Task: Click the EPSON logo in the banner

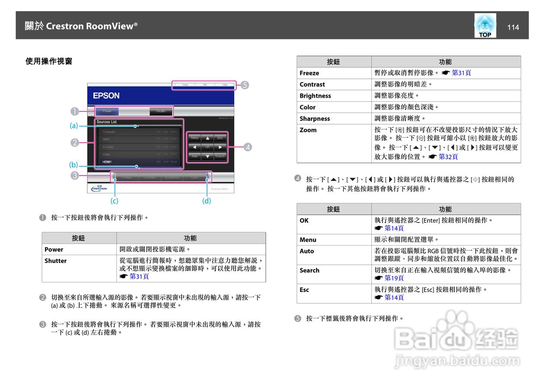Action: [x=106, y=95]
